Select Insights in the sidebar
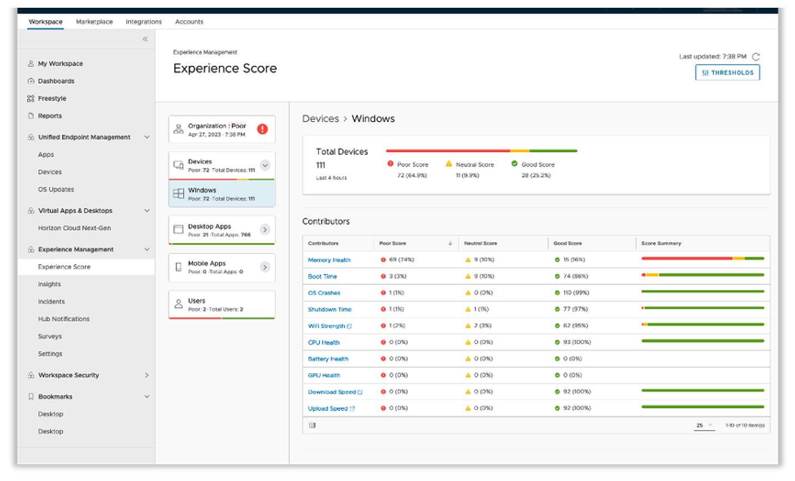This screenshot has width=795, height=481. (49, 284)
